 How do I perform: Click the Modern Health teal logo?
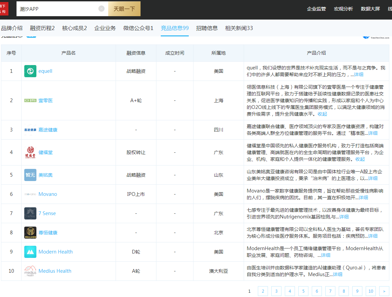pos(30,252)
